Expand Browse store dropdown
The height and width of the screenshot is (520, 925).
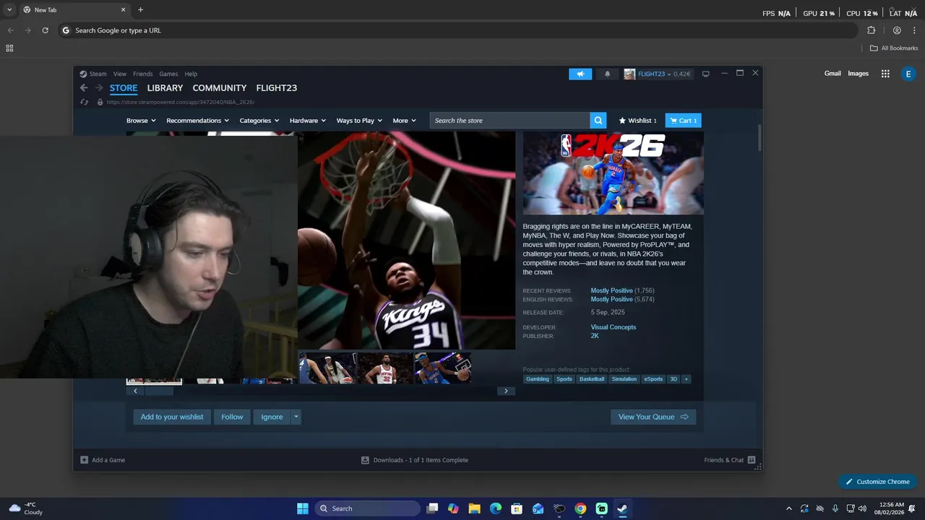pos(141,121)
